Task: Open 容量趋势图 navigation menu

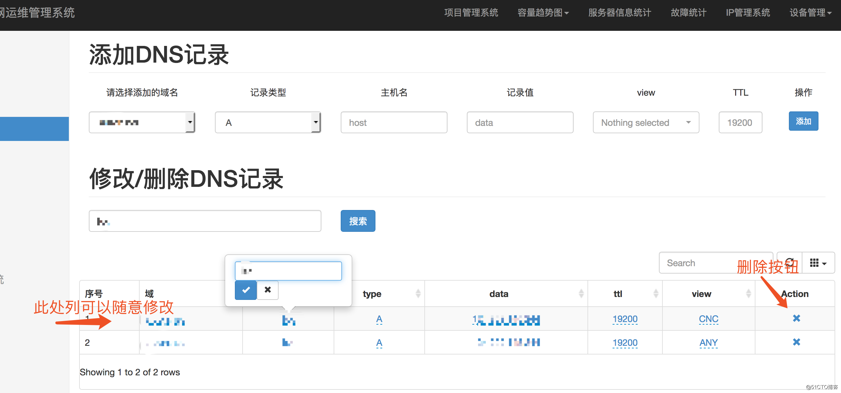Action: point(543,13)
